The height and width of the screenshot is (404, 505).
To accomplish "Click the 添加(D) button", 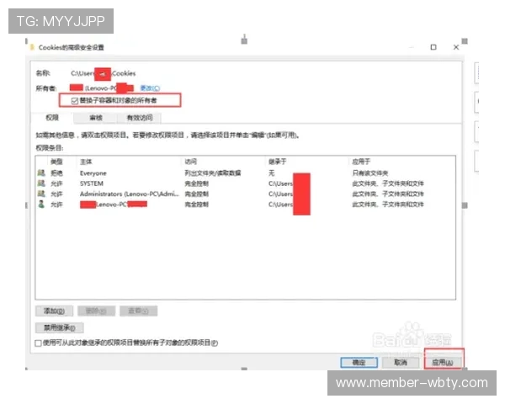I will [x=54, y=311].
